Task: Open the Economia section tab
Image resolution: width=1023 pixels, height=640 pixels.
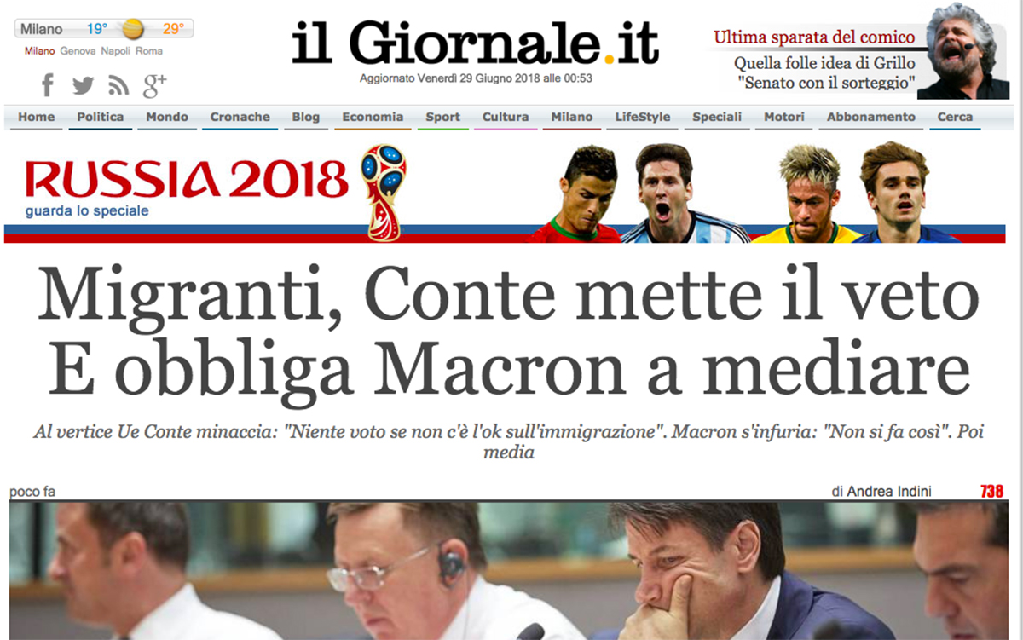Action: point(373,118)
